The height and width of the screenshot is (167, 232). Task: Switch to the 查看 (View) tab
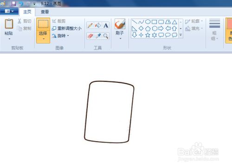(45, 12)
